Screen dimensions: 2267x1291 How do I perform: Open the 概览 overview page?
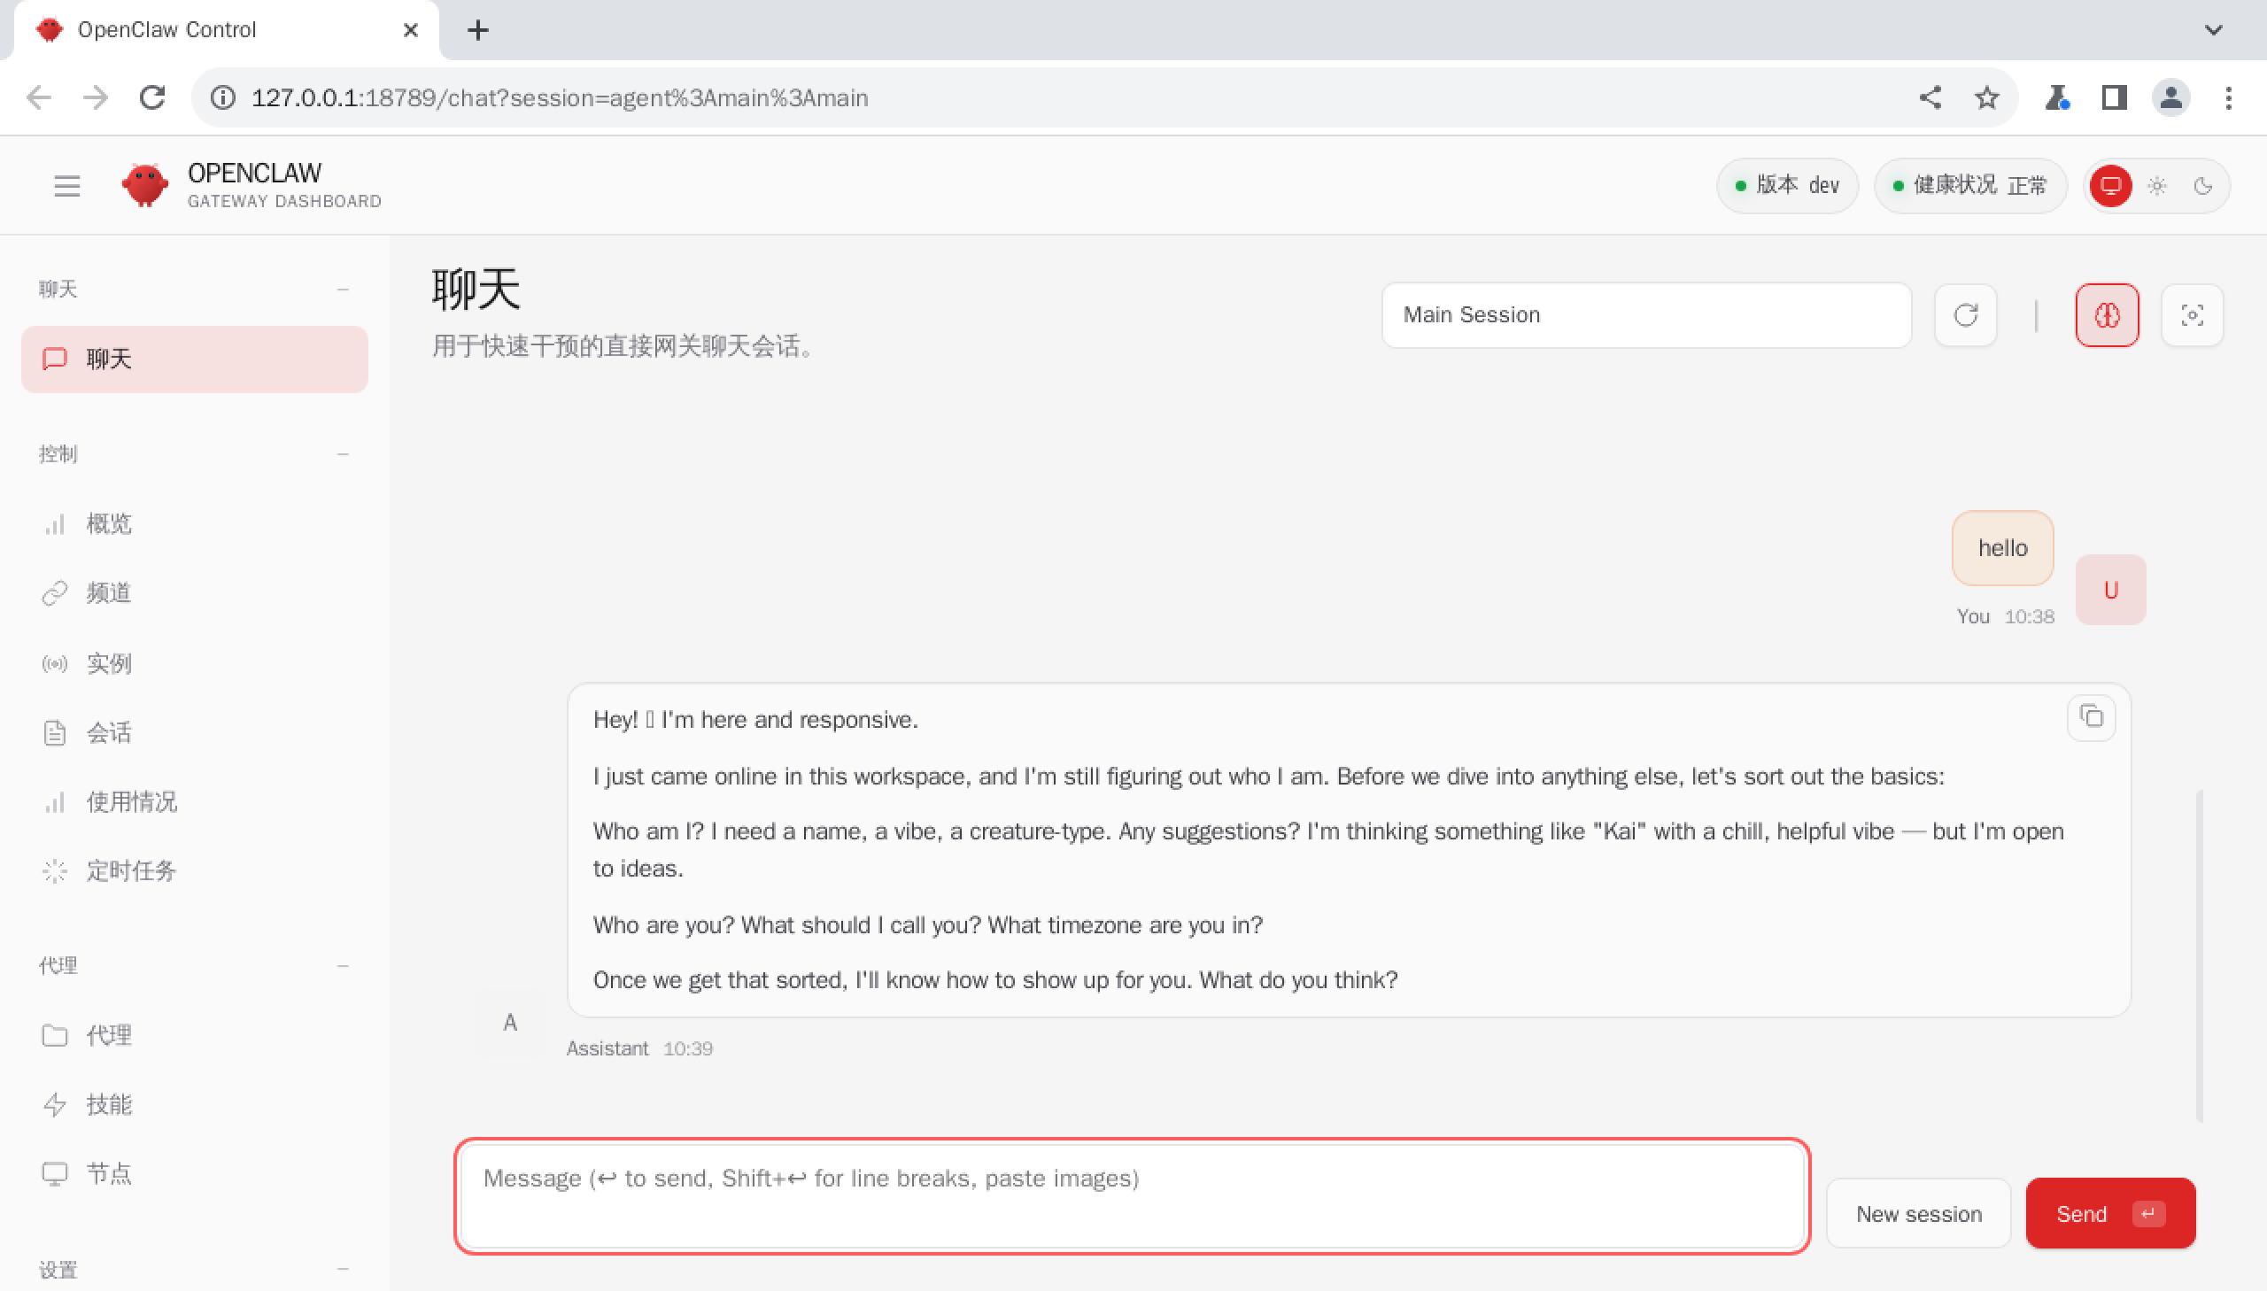195,524
